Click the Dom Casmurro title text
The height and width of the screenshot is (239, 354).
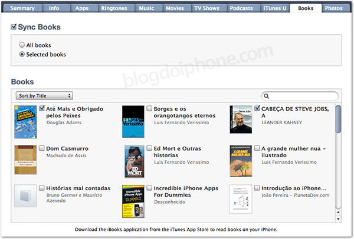[67, 149]
